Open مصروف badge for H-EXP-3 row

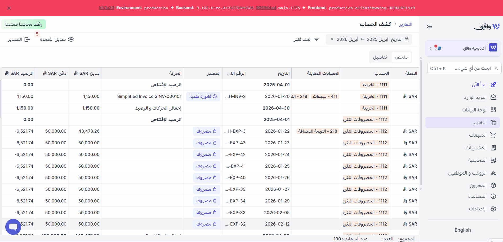click(206, 131)
